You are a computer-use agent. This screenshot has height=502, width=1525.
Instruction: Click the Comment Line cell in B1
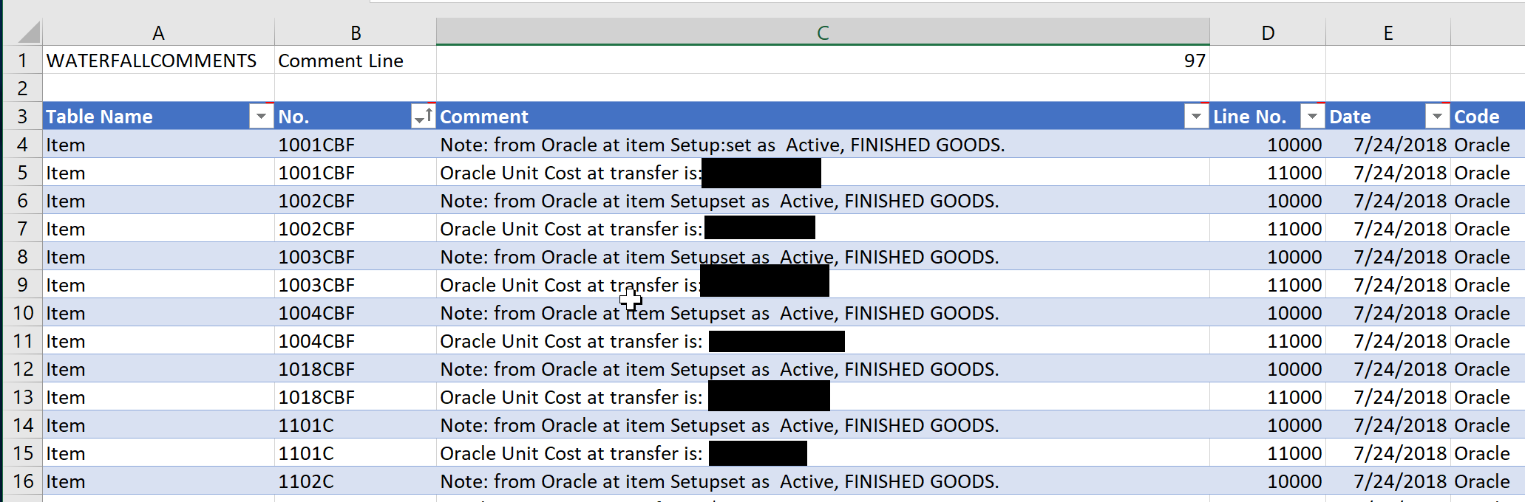[356, 61]
